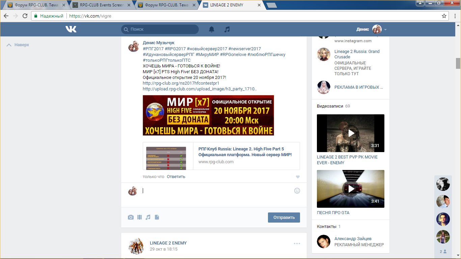Click the address bar URL vk.com/vigre
Screen dimensions: 461x259
pos(90,16)
